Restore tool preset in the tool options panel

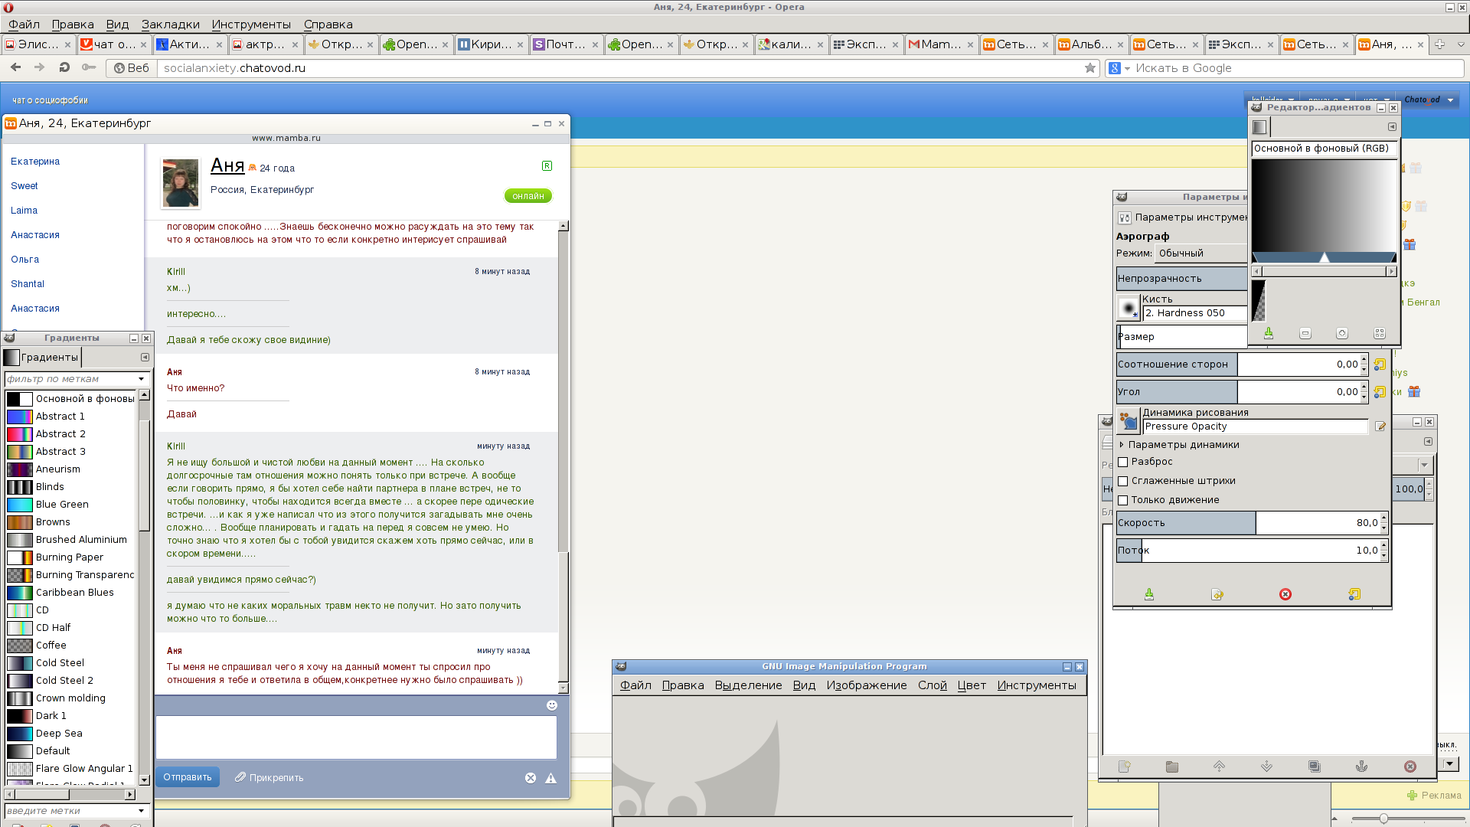coord(1217,594)
